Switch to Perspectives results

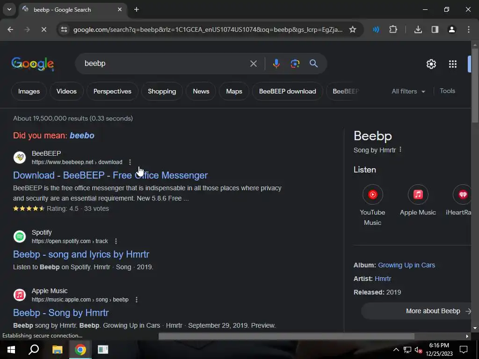coord(112,91)
